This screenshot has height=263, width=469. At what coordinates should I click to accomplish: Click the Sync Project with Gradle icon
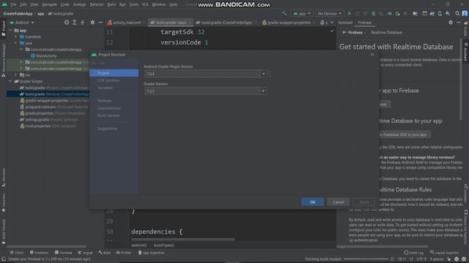(432, 14)
